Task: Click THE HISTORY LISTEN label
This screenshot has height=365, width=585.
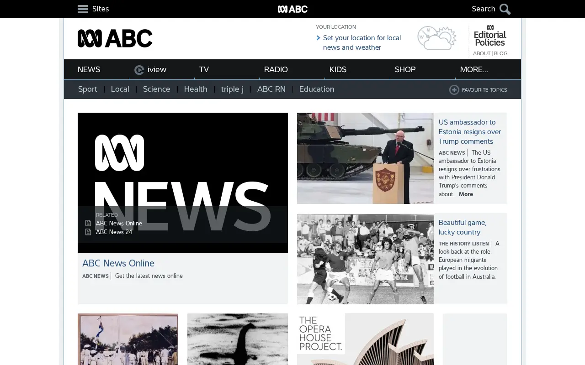Action: [464, 244]
